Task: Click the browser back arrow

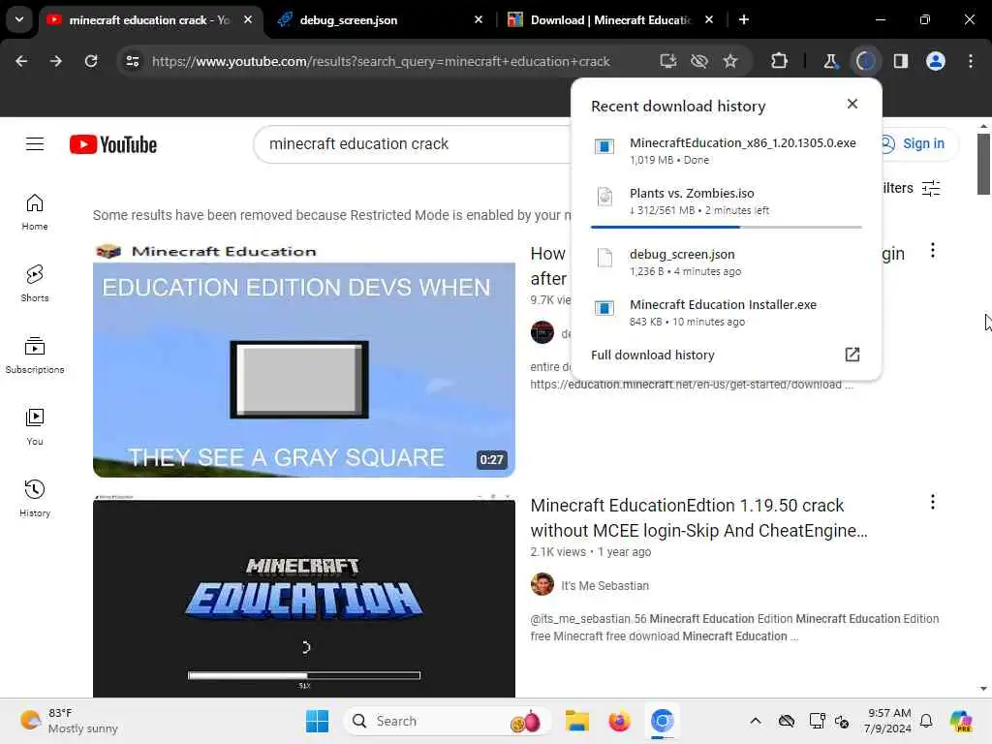Action: (x=21, y=61)
